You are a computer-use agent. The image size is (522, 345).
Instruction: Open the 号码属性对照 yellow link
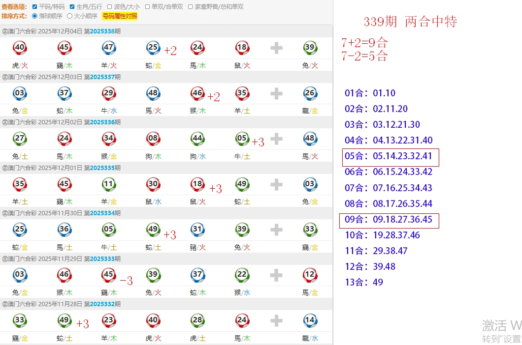120,16
